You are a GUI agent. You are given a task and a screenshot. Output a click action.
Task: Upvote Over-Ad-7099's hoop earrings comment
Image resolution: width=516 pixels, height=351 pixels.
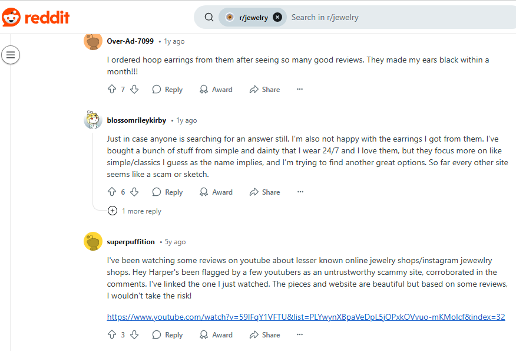[x=112, y=90]
